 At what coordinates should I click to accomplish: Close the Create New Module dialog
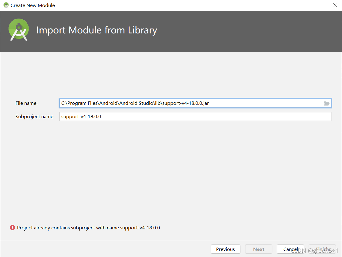point(335,5)
